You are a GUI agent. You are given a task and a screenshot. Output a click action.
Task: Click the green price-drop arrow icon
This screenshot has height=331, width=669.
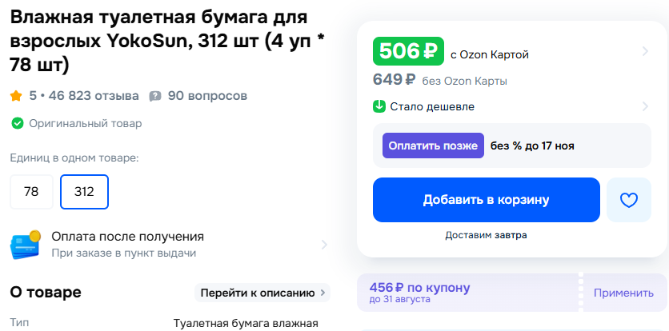379,106
